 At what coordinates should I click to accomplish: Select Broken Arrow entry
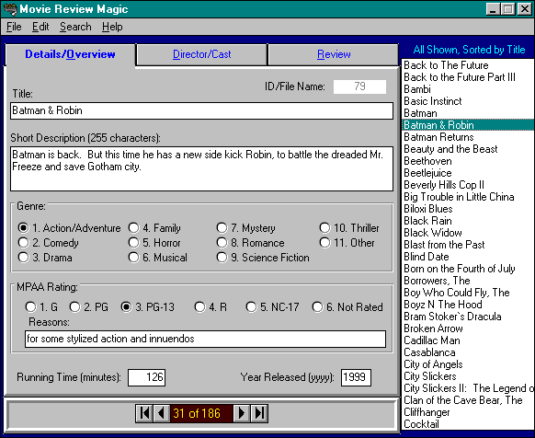click(468, 328)
